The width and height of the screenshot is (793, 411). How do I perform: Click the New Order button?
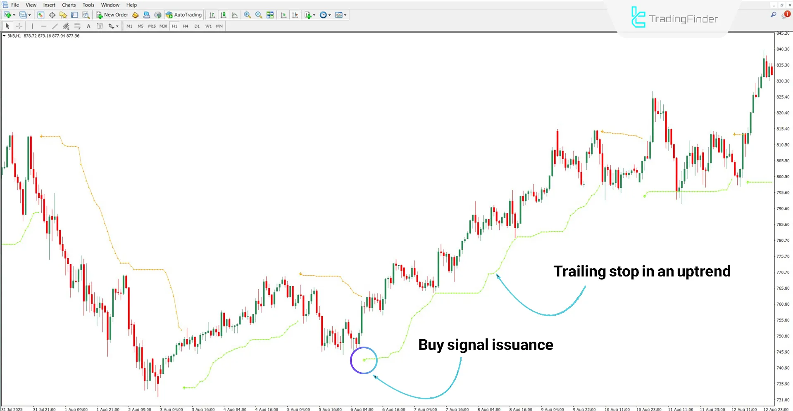[112, 15]
